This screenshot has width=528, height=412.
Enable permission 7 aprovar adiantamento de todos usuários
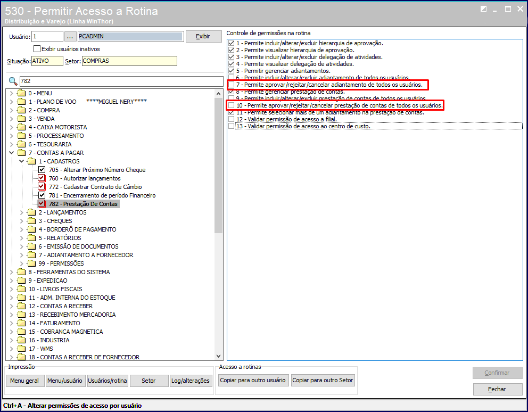coord(232,85)
